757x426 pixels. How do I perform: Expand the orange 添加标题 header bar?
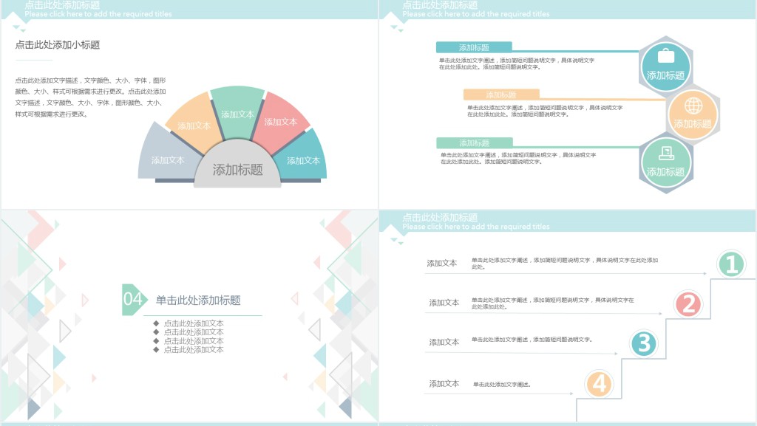tap(501, 95)
